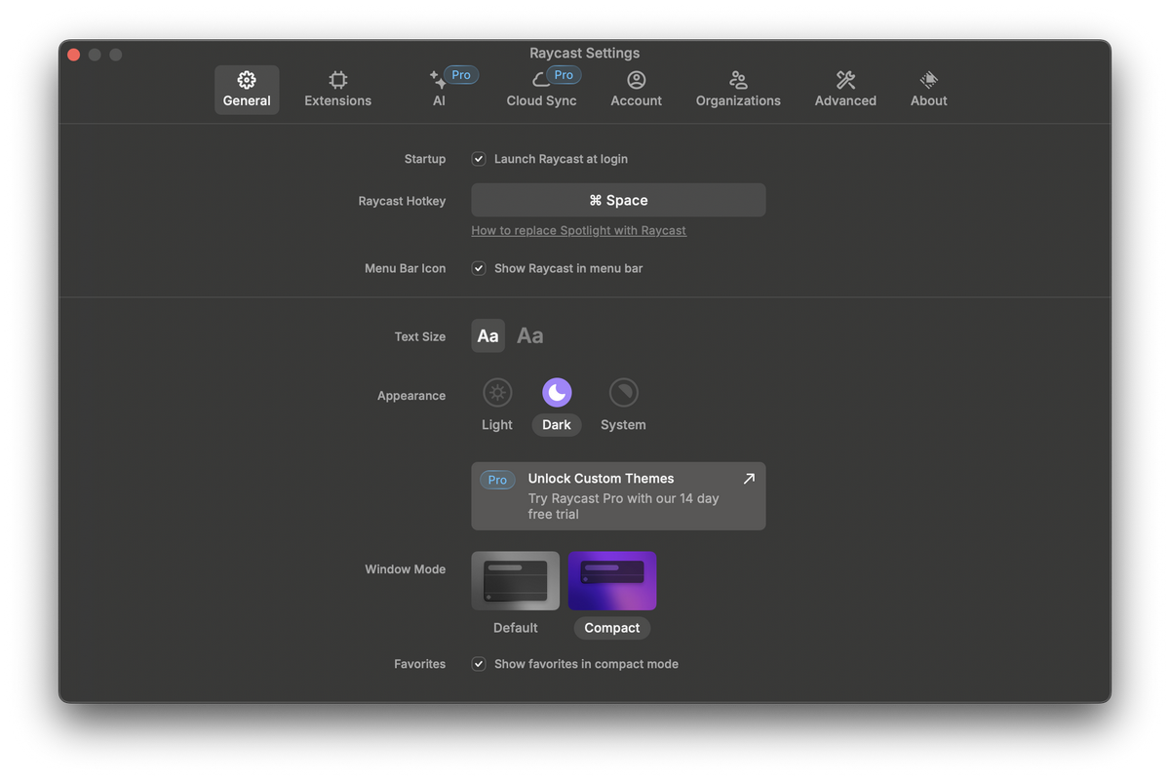Open the General settings tab
1170x781 pixels.
click(247, 90)
